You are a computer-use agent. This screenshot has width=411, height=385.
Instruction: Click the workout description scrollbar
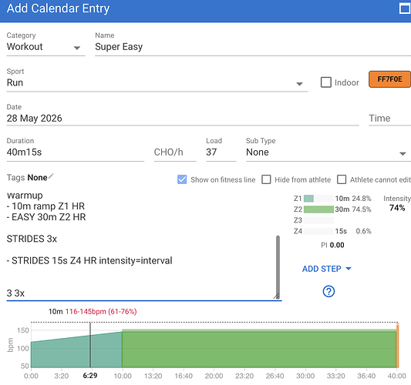[278, 266]
